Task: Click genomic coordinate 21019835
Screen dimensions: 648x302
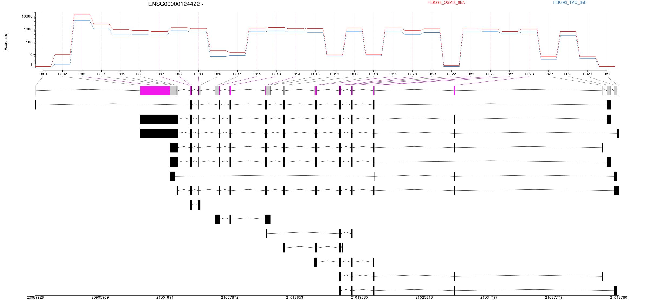Action: coord(359,297)
